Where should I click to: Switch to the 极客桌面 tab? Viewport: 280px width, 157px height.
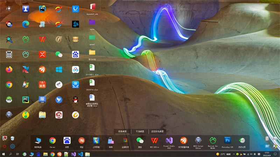122,132
